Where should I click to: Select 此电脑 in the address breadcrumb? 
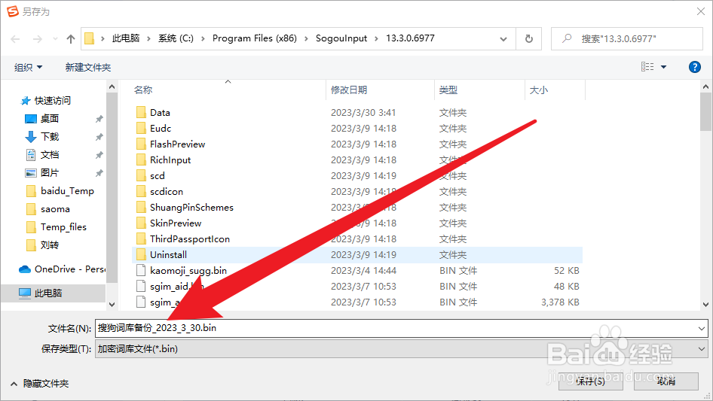click(x=126, y=38)
